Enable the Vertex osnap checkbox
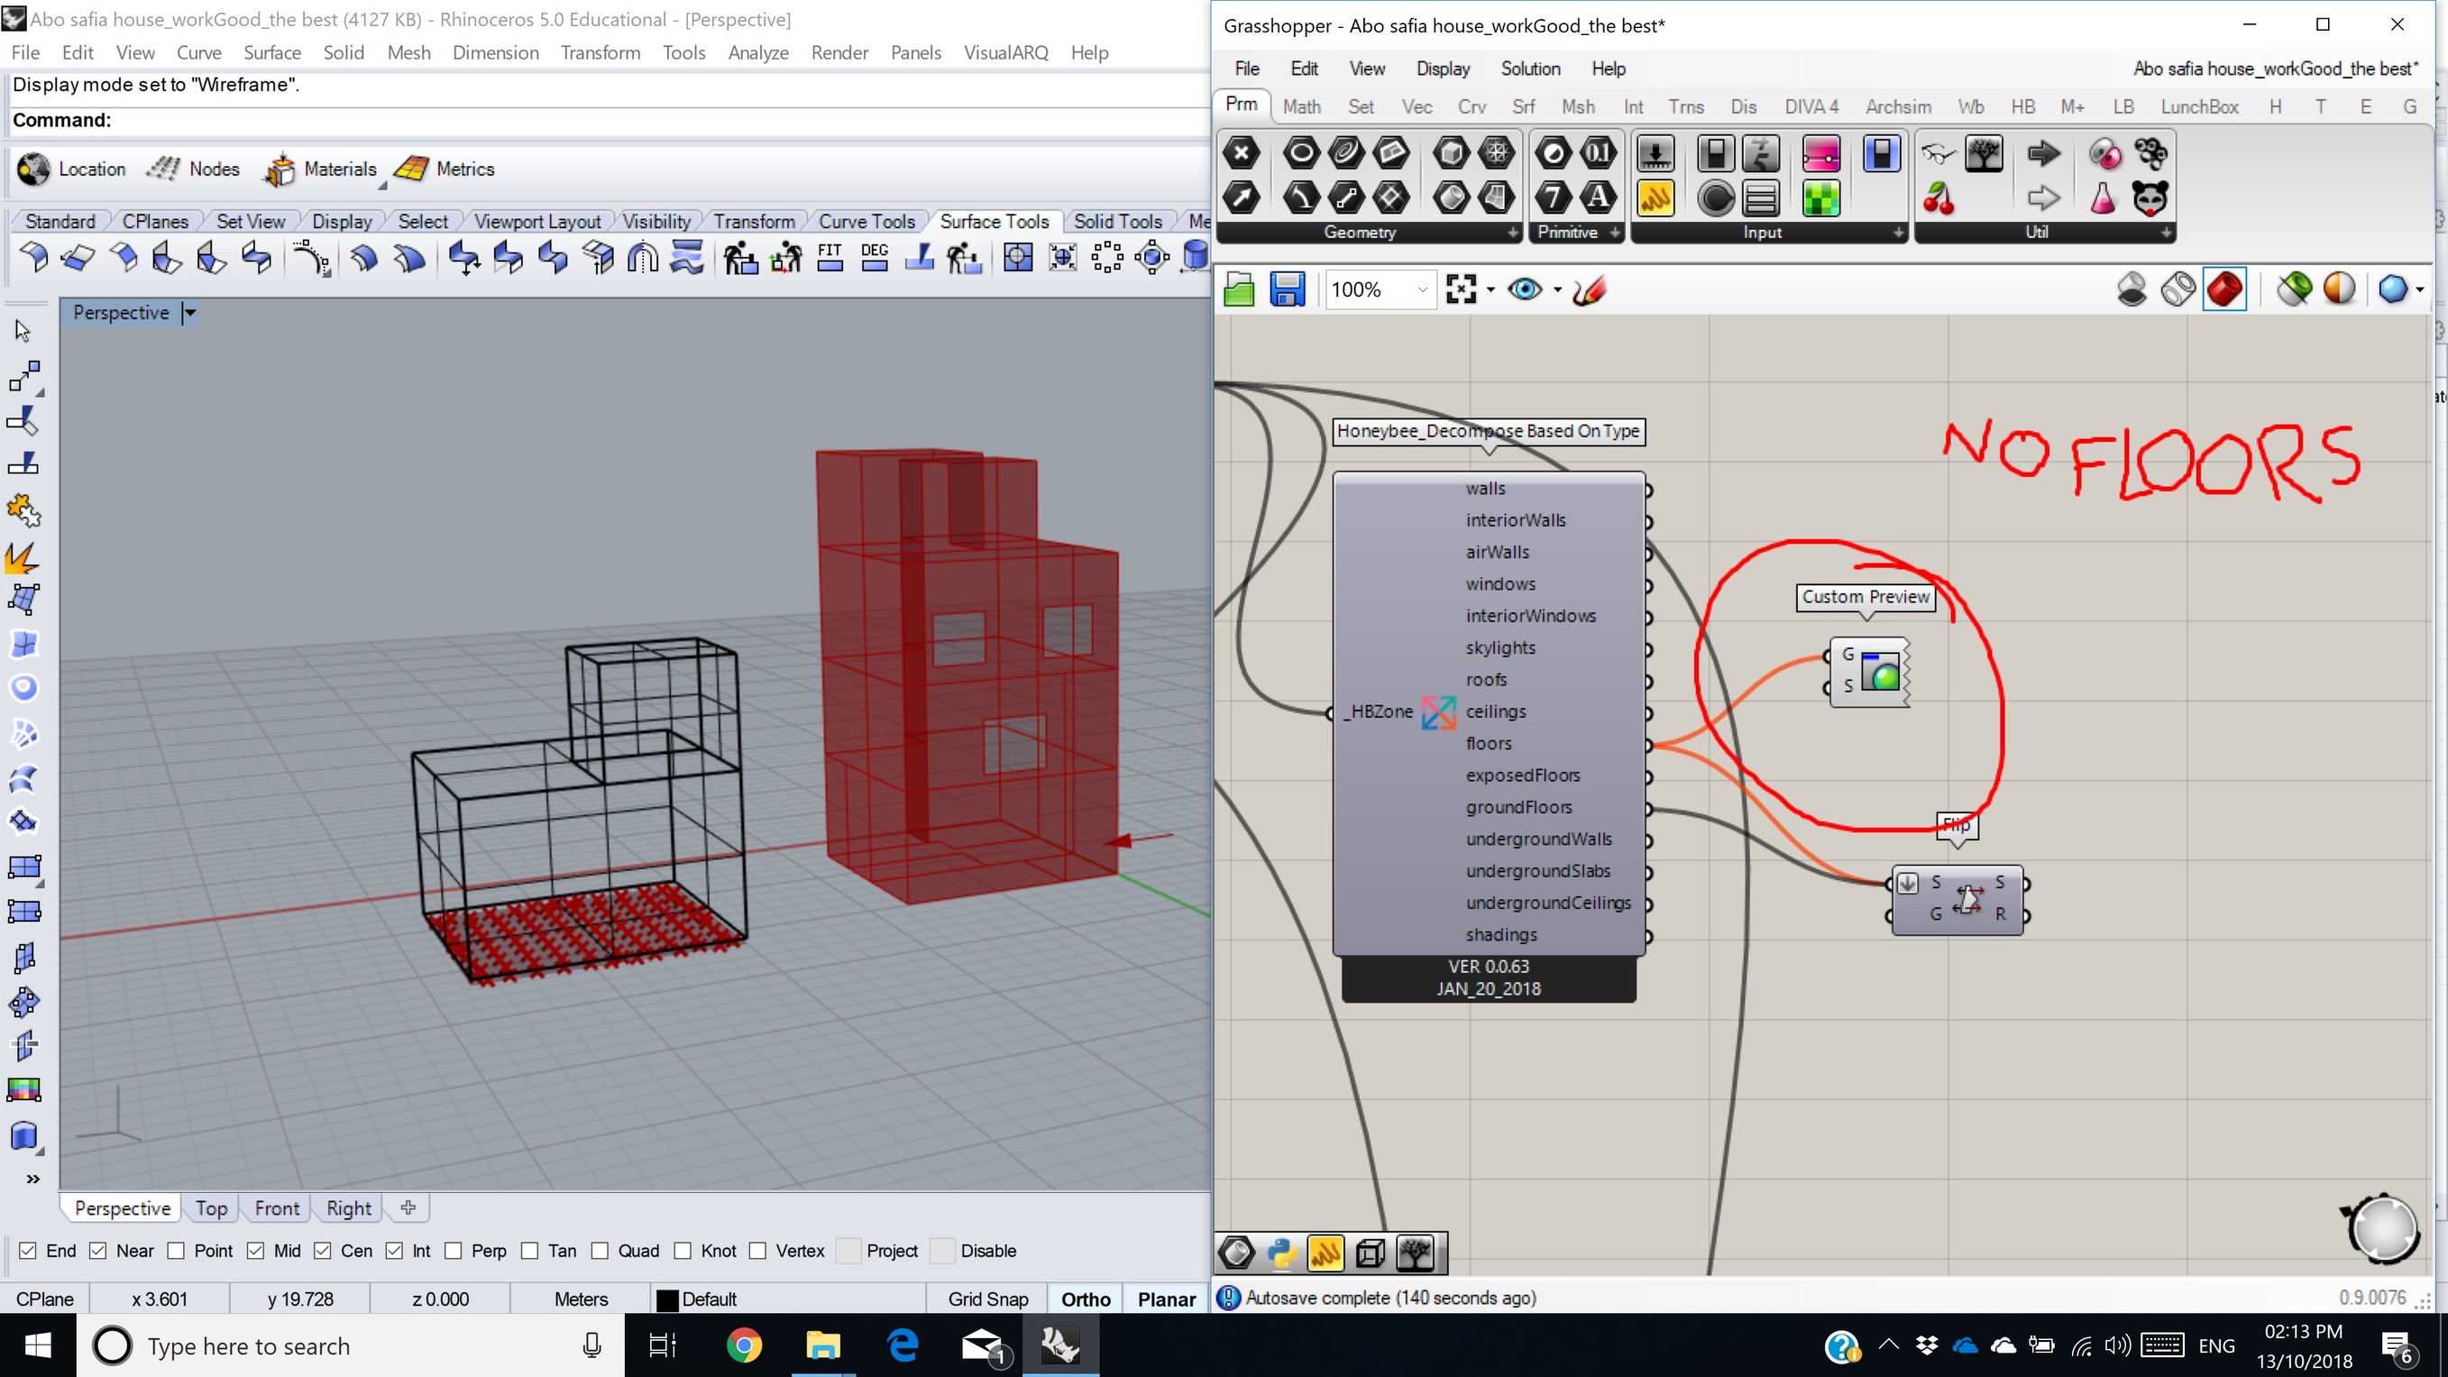 tap(757, 1251)
